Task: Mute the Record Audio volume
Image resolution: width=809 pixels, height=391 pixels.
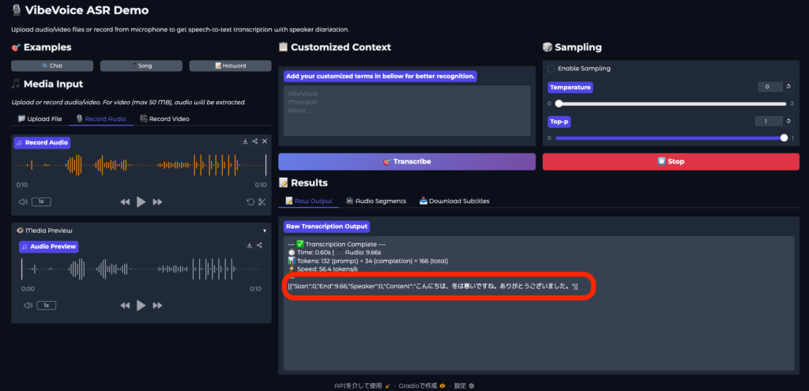Action: [x=22, y=202]
